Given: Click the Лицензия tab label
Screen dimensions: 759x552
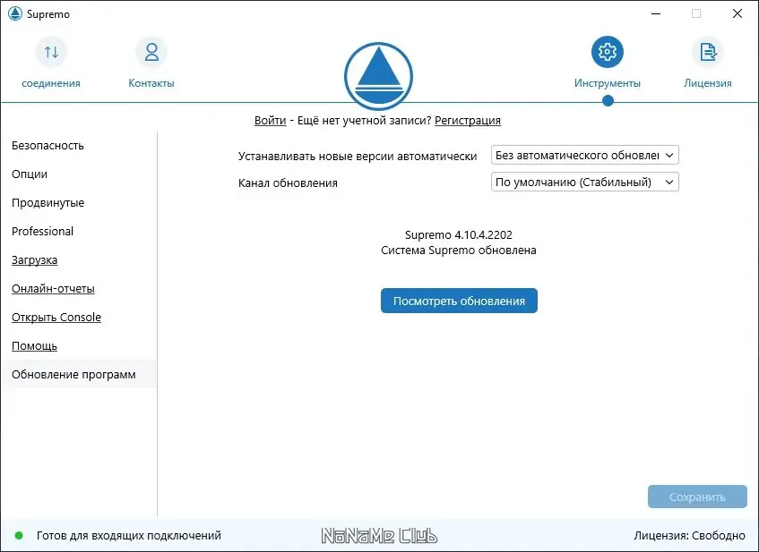Looking at the screenshot, I should [x=708, y=83].
